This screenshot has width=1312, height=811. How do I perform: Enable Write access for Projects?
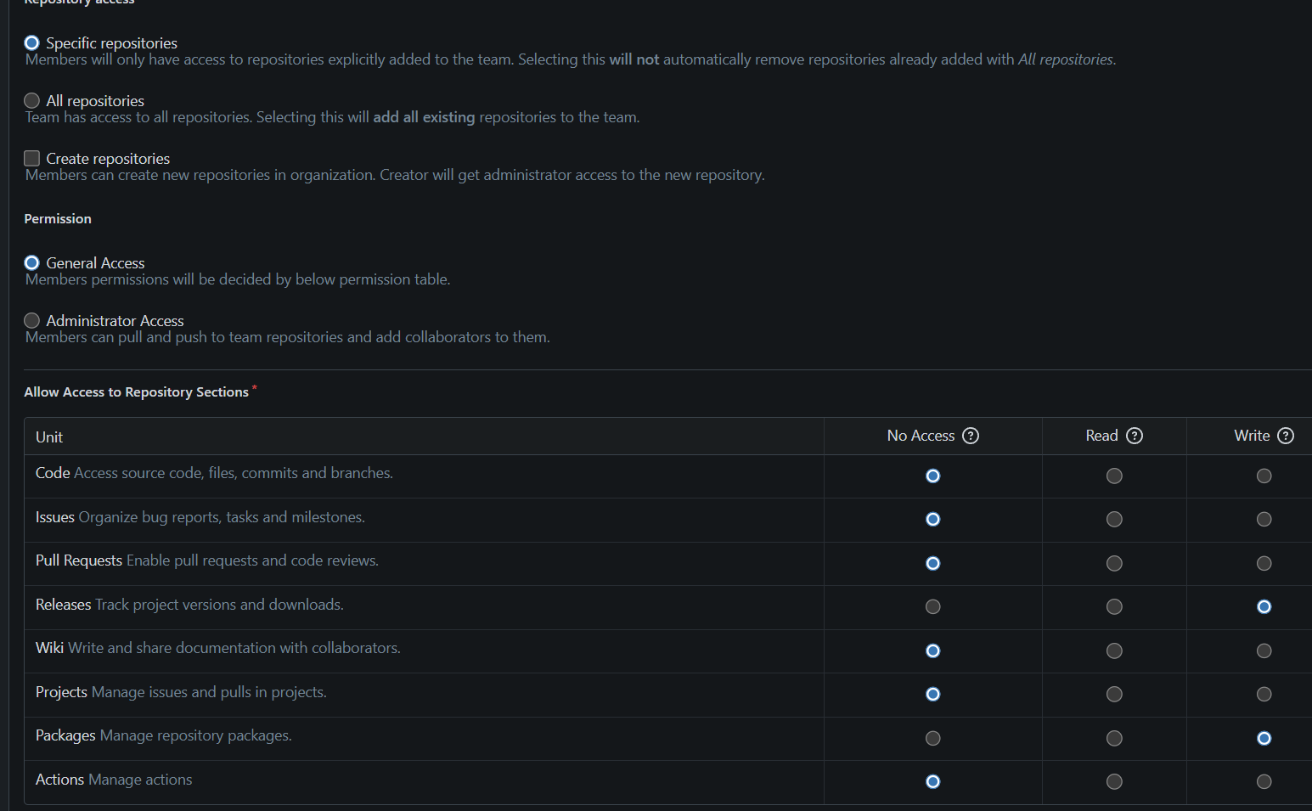pyautogui.click(x=1264, y=695)
